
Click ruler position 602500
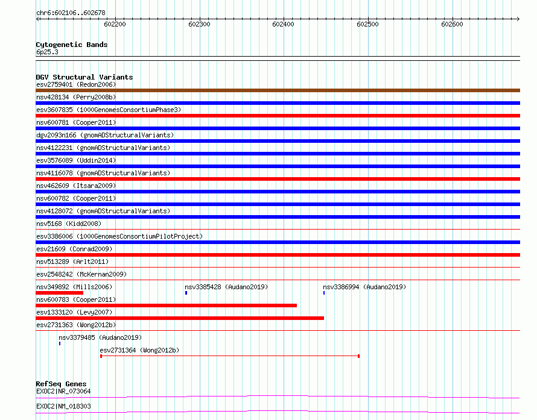pos(368,24)
